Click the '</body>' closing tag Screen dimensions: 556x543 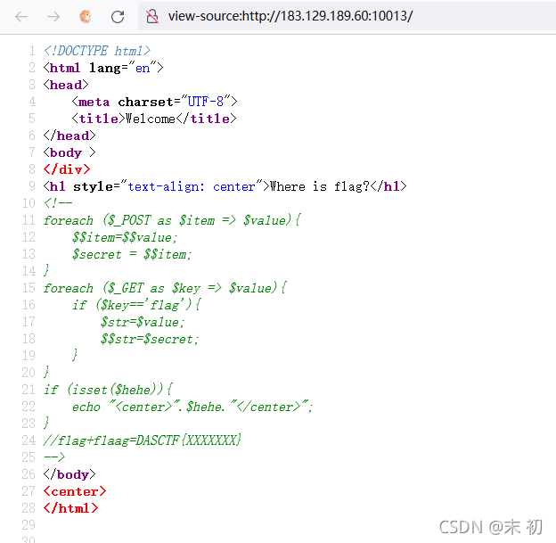69,474
